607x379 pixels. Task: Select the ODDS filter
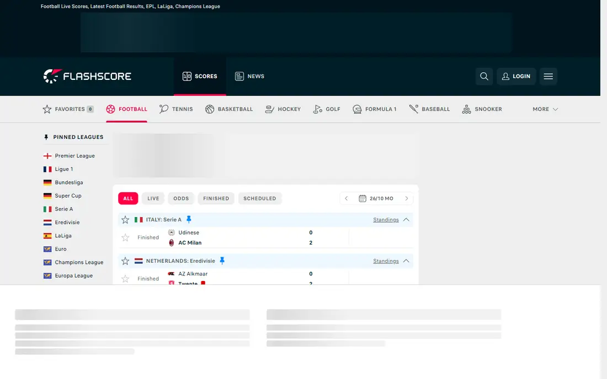pos(181,198)
